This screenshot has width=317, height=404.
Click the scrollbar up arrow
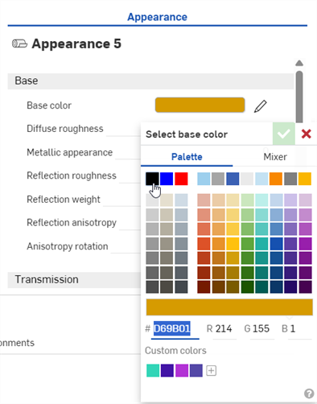(299, 64)
